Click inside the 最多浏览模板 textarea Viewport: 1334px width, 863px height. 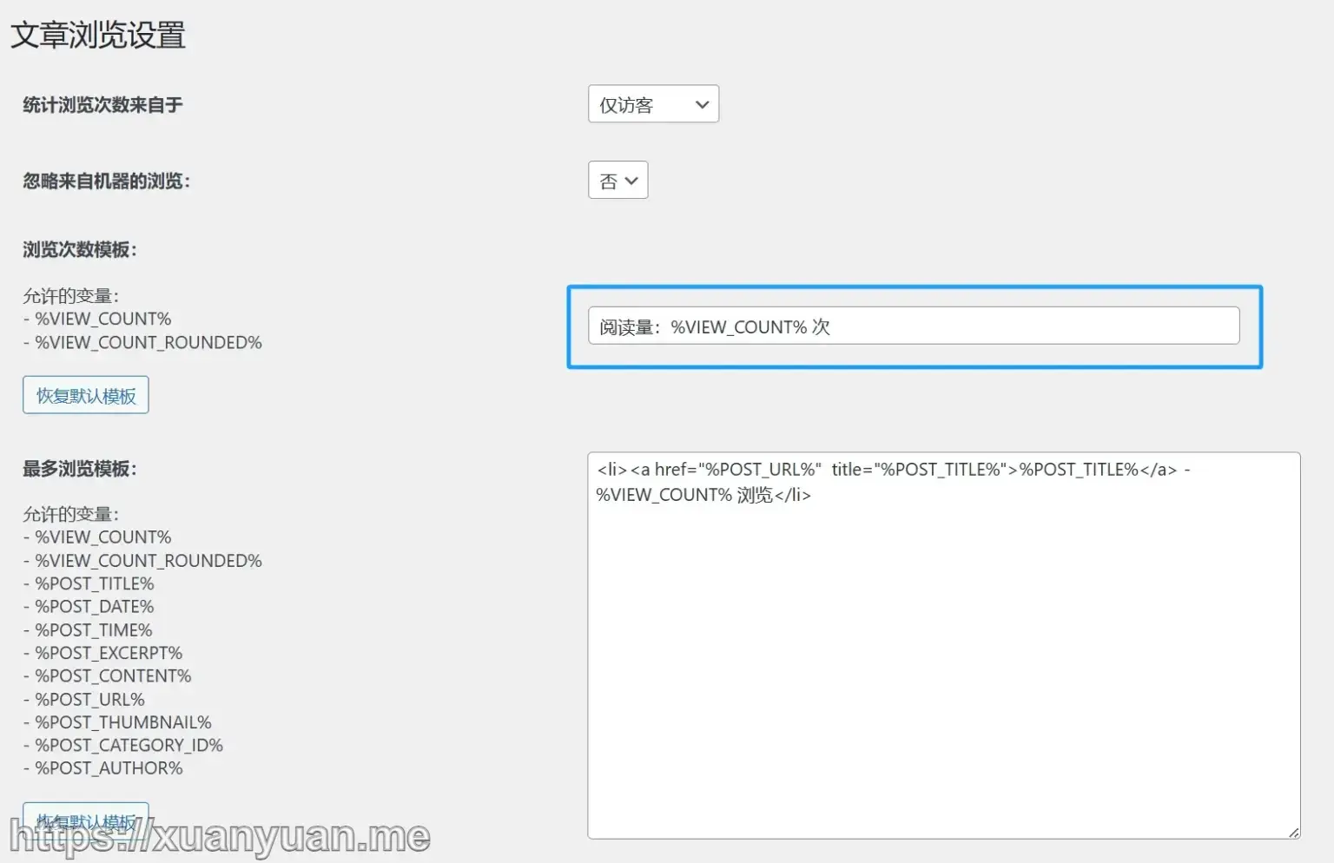tap(944, 645)
